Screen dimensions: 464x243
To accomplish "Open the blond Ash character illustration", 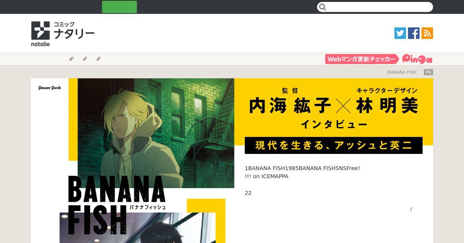I will pyautogui.click(x=156, y=133).
